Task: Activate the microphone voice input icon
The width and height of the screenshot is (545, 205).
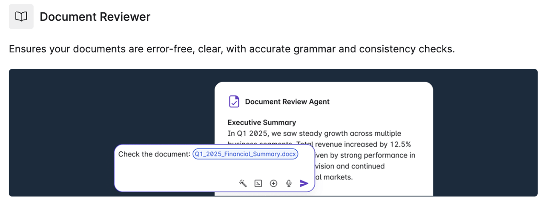Action: [289, 183]
